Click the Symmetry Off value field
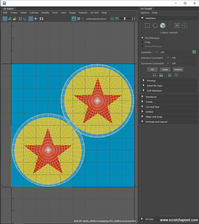Screen dimensions: 199x224 [x=175, y=52]
